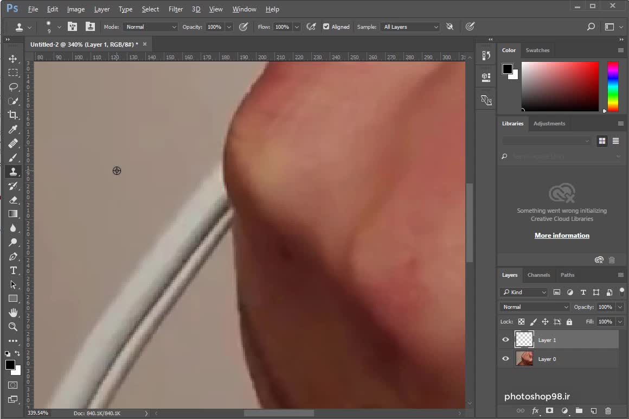Select the Eyedropper tool
Viewport: 629px width, 419px height.
point(13,129)
